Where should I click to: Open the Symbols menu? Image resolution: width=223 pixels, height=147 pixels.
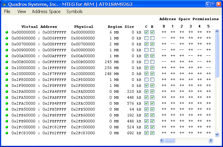(x=74, y=12)
